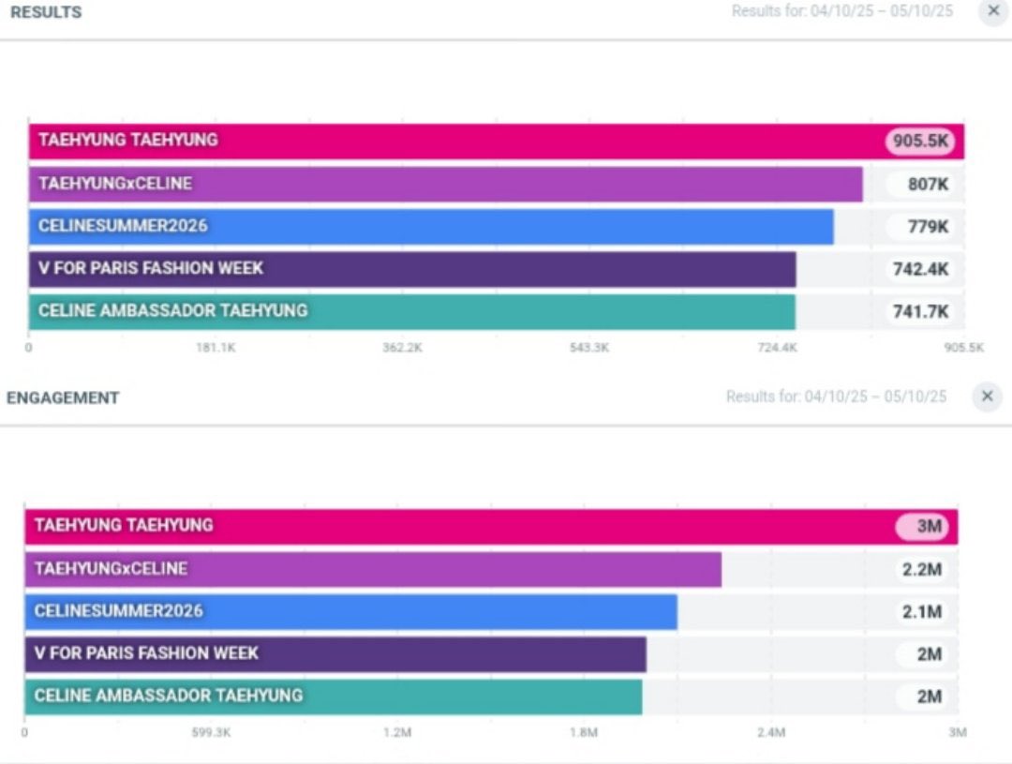
Task: Click the 905.5K value badge on the top bar
Action: (920, 141)
